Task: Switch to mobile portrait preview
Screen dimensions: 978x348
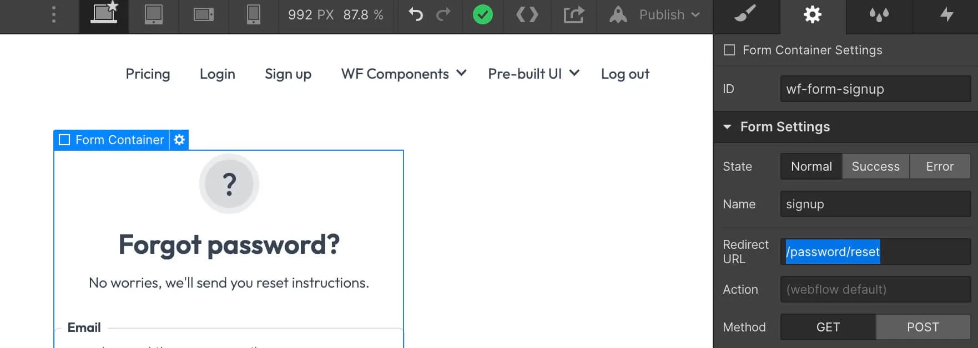Action: point(253,16)
